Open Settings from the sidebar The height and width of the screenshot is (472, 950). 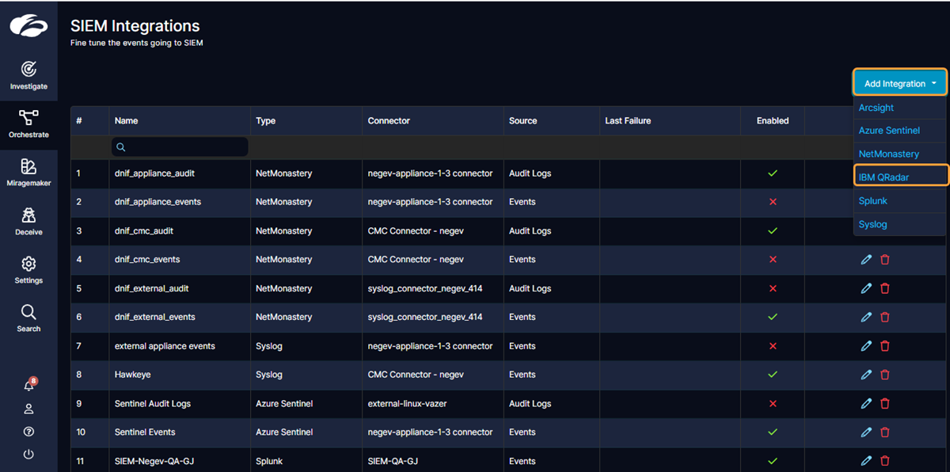pyautogui.click(x=28, y=269)
